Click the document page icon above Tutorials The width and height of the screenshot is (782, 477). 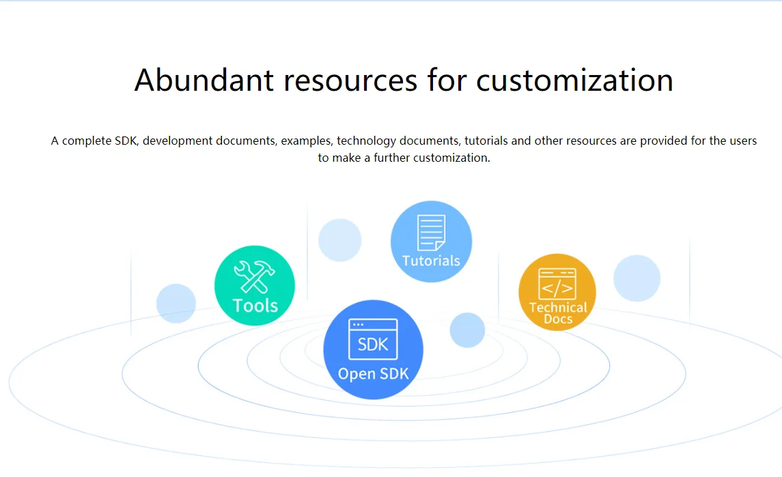(x=431, y=233)
